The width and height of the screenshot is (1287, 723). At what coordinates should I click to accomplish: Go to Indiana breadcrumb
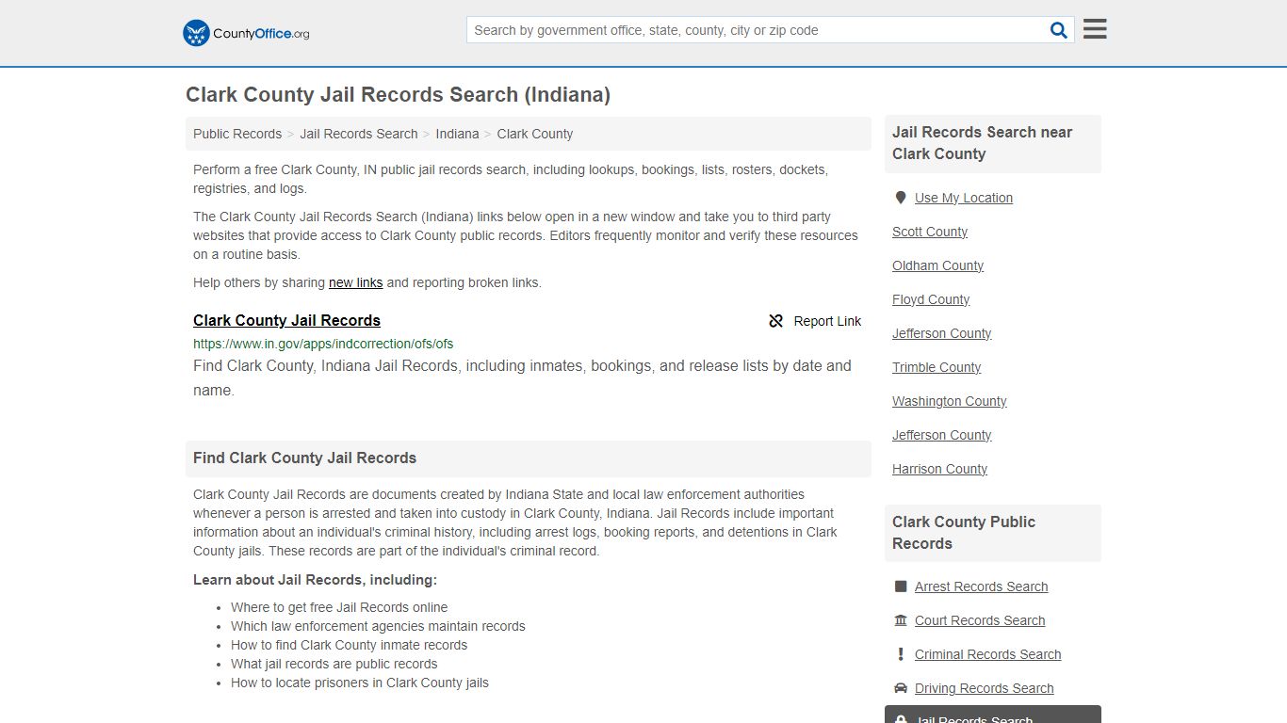point(457,134)
